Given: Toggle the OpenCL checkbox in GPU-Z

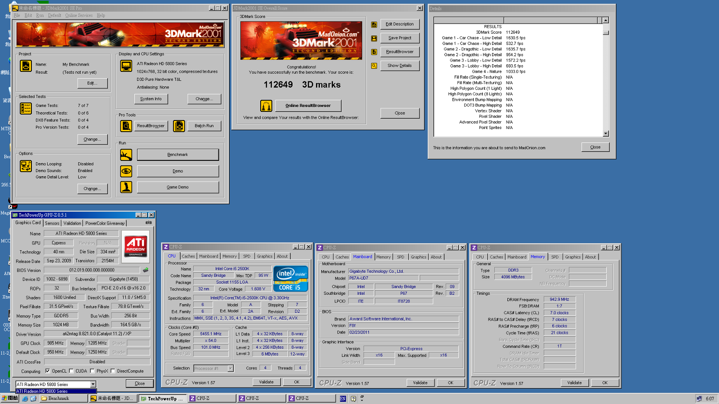Looking at the screenshot, I should pos(48,371).
